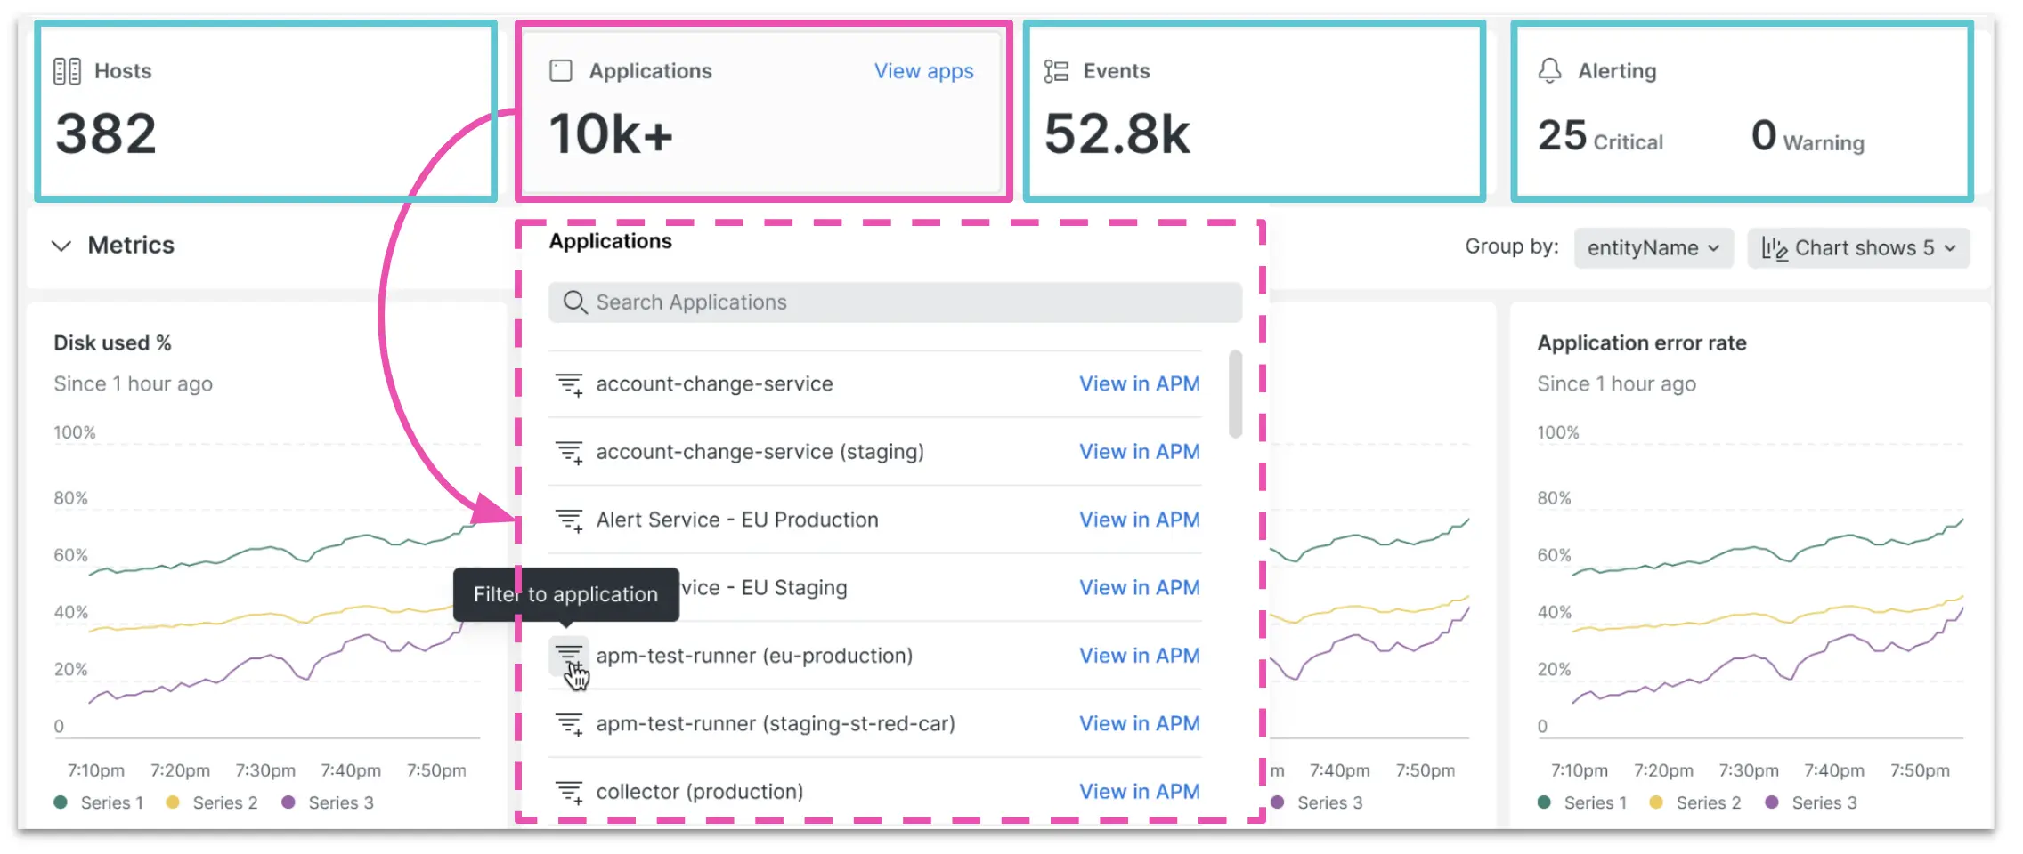Toggle Series 3 in Application error rate legend
2023x854 pixels.
coord(1811,802)
